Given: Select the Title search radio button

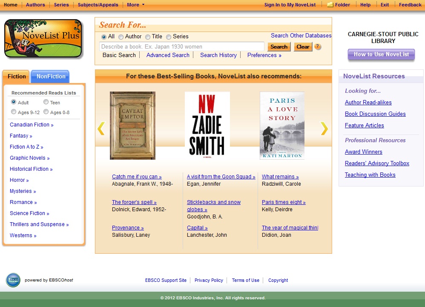Looking at the screenshot, I should pyautogui.click(x=148, y=37).
